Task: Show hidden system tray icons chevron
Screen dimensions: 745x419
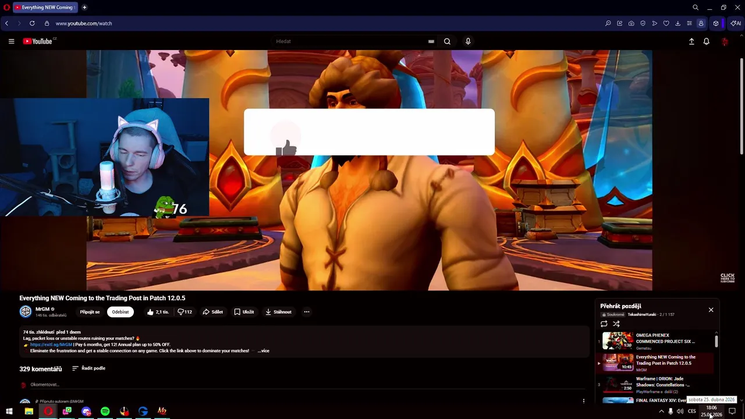Action: [661, 411]
